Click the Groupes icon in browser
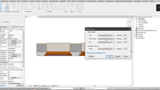The height and width of the screenshot is (90, 160). click(x=137, y=36)
